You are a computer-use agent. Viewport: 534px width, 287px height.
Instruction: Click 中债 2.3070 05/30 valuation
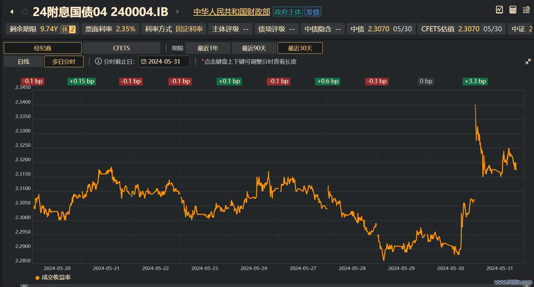[381, 29]
